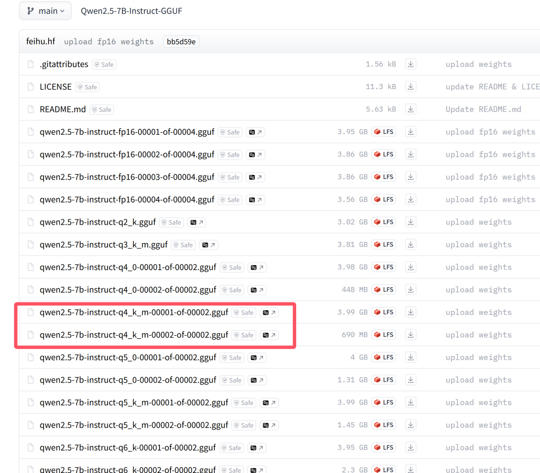540x473 pixels.
Task: Open GGUF viewer for q3_k_m.gguf
Action: tap(208, 245)
